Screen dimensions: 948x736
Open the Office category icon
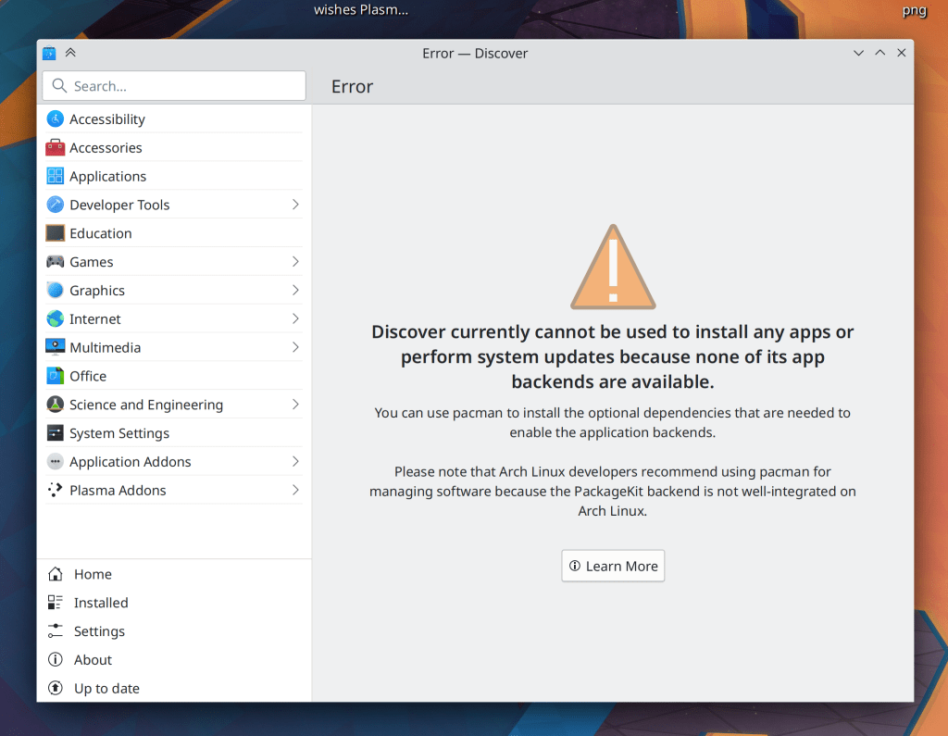[56, 376]
